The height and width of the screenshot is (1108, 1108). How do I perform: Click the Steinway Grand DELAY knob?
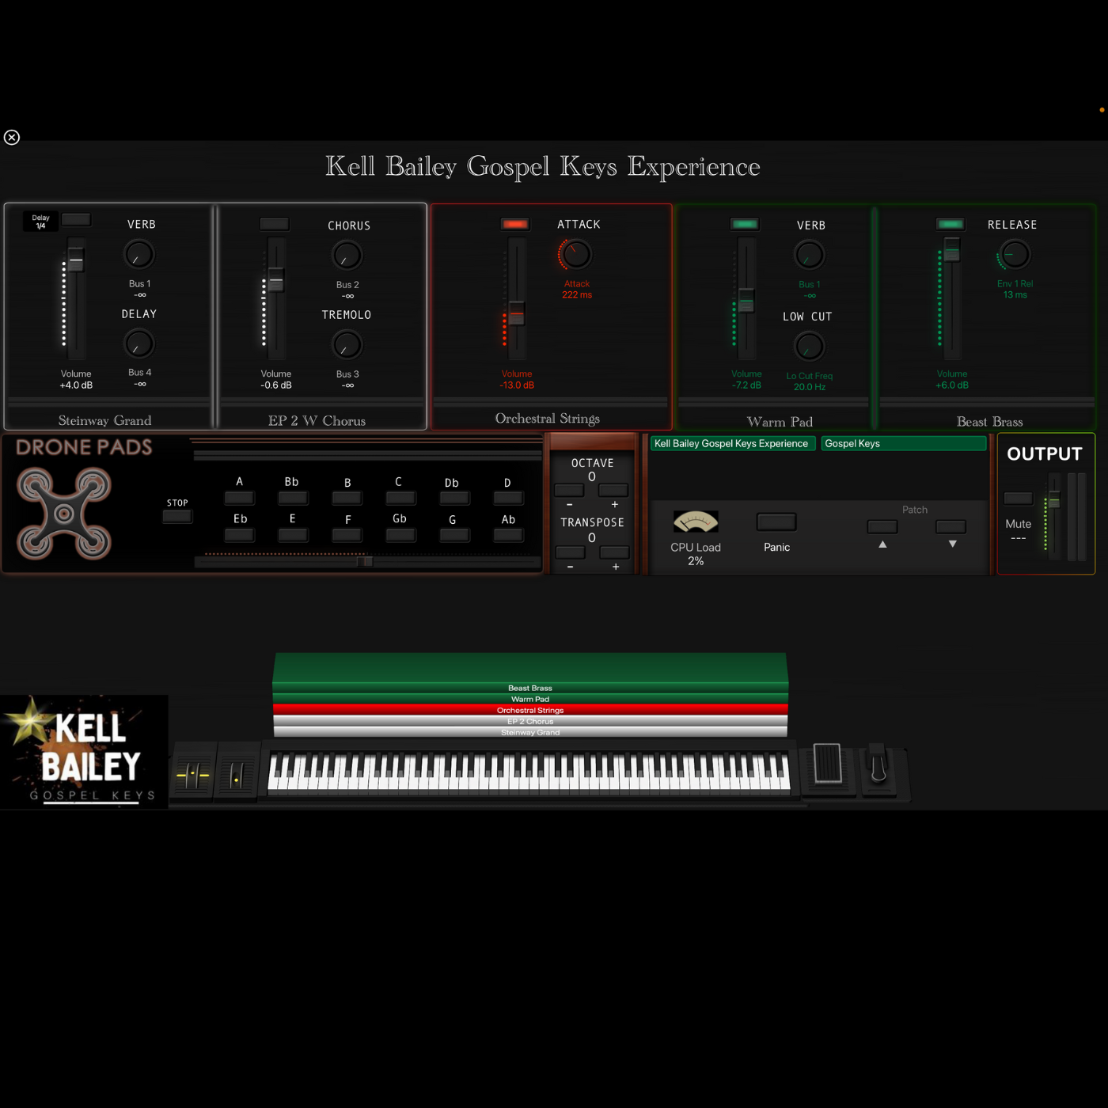point(139,344)
